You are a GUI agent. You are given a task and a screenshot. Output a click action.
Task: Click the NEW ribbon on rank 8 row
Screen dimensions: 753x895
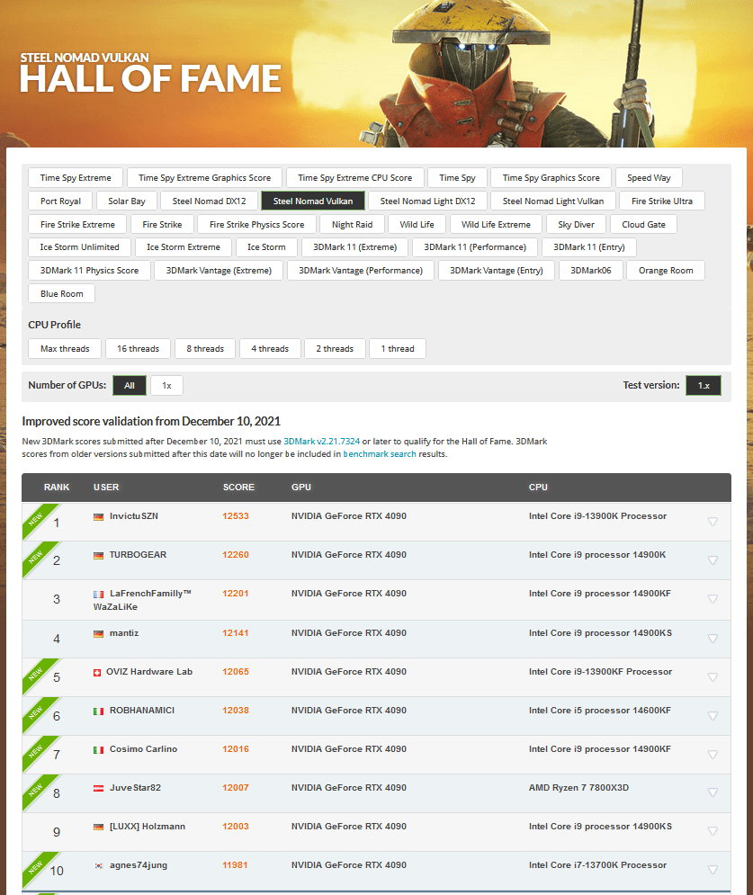click(x=36, y=790)
